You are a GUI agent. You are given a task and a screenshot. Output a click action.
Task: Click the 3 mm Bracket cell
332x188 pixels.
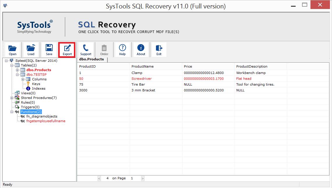pos(156,90)
